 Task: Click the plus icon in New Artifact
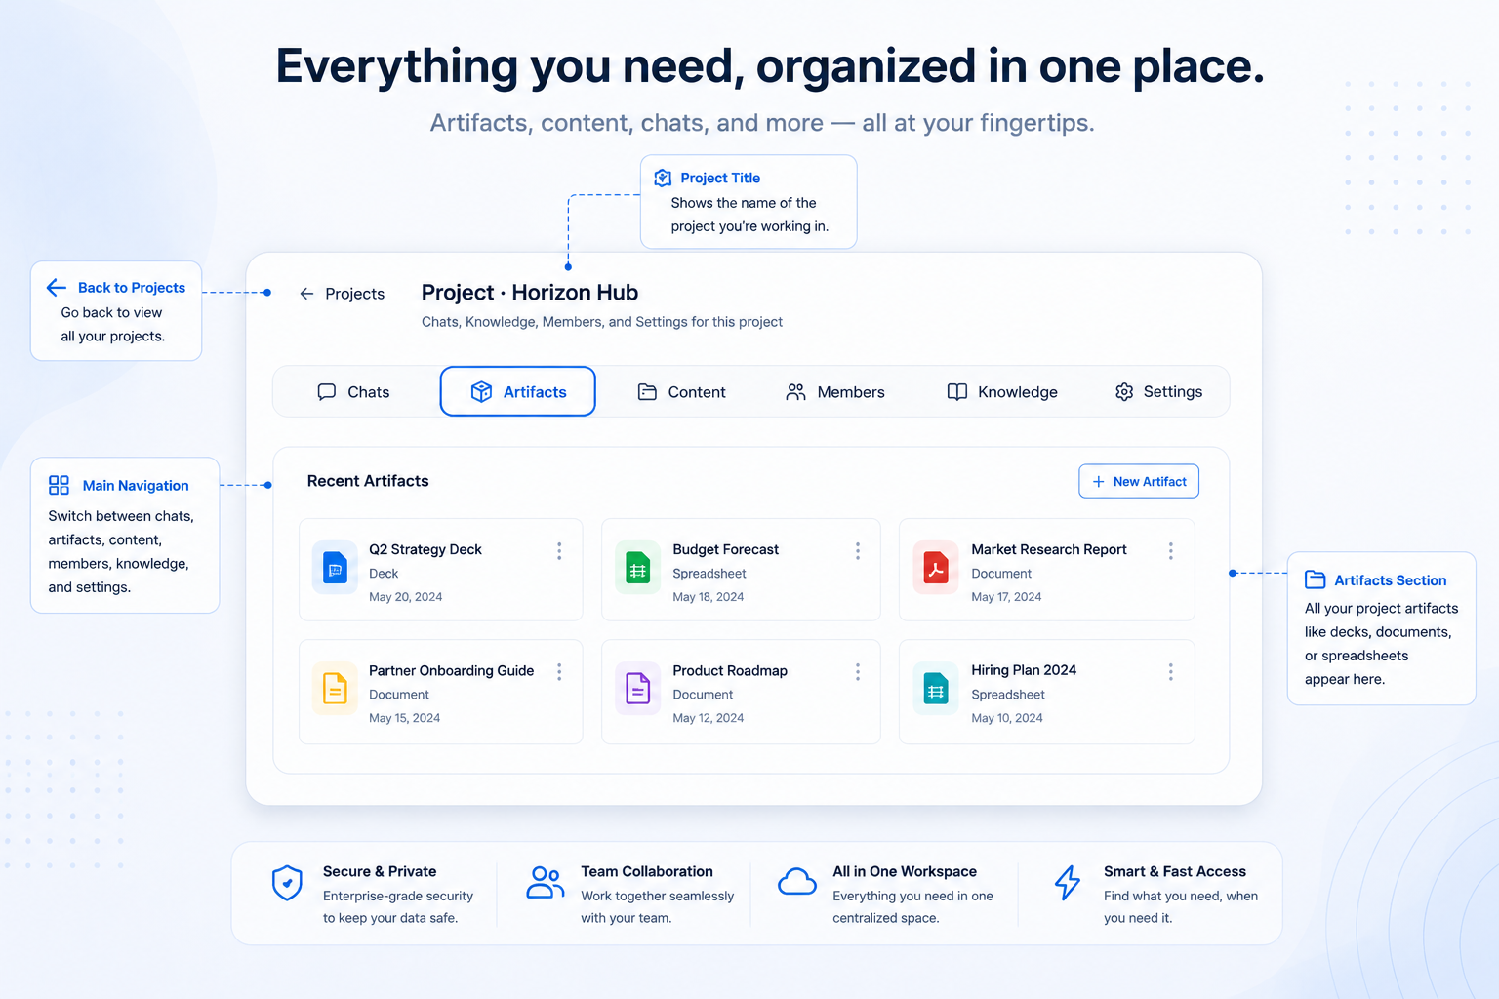click(x=1099, y=482)
